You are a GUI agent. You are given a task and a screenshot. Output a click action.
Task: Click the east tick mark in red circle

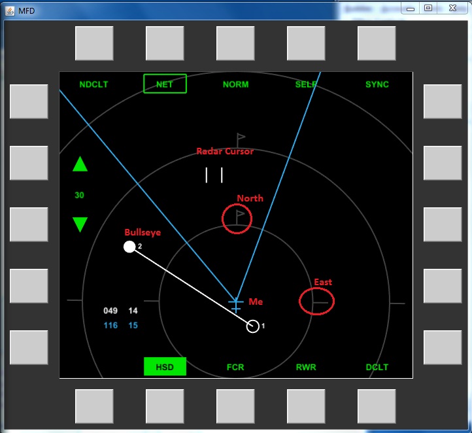320,303
